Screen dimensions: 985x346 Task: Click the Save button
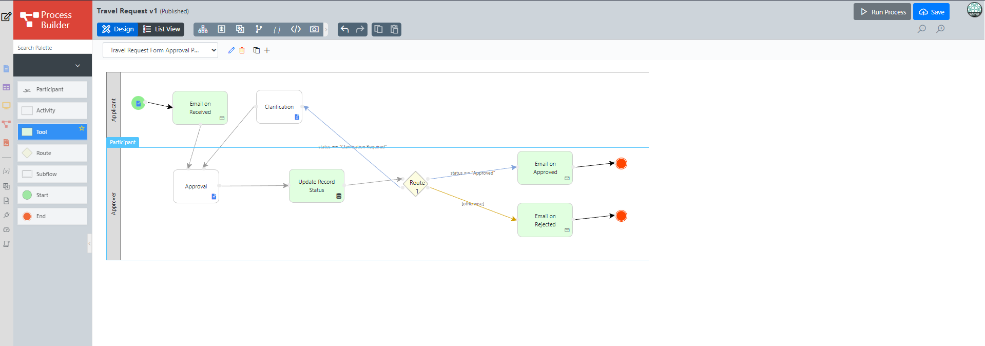[x=931, y=12]
